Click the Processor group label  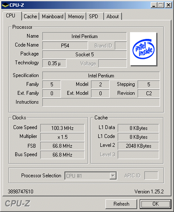22,27
